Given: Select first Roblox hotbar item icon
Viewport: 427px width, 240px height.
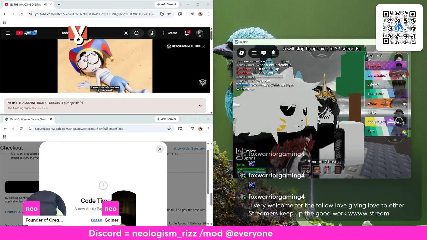Looking at the screenshot, I should (306, 170).
